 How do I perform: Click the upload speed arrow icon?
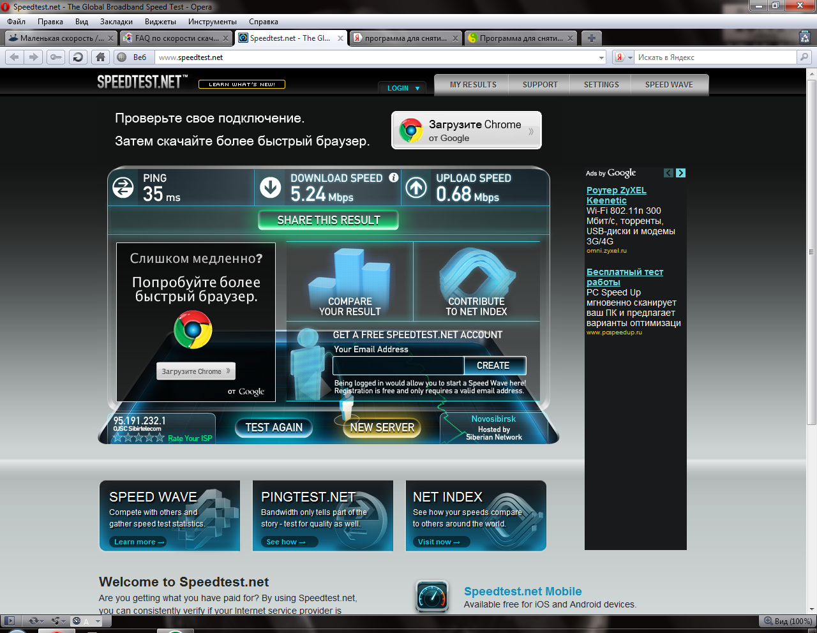pos(416,187)
